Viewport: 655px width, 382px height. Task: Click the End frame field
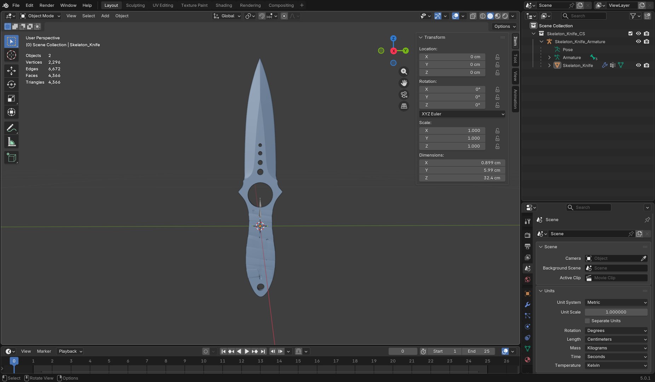[x=478, y=351]
